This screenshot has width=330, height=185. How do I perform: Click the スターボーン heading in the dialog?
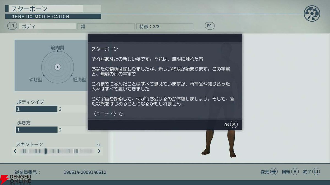pyautogui.click(x=105, y=49)
